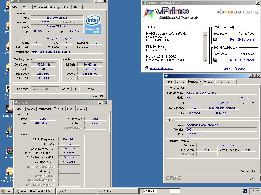The height and width of the screenshot is (195, 261).
Task: Open About tab in CPU window
Action: click(77, 7)
